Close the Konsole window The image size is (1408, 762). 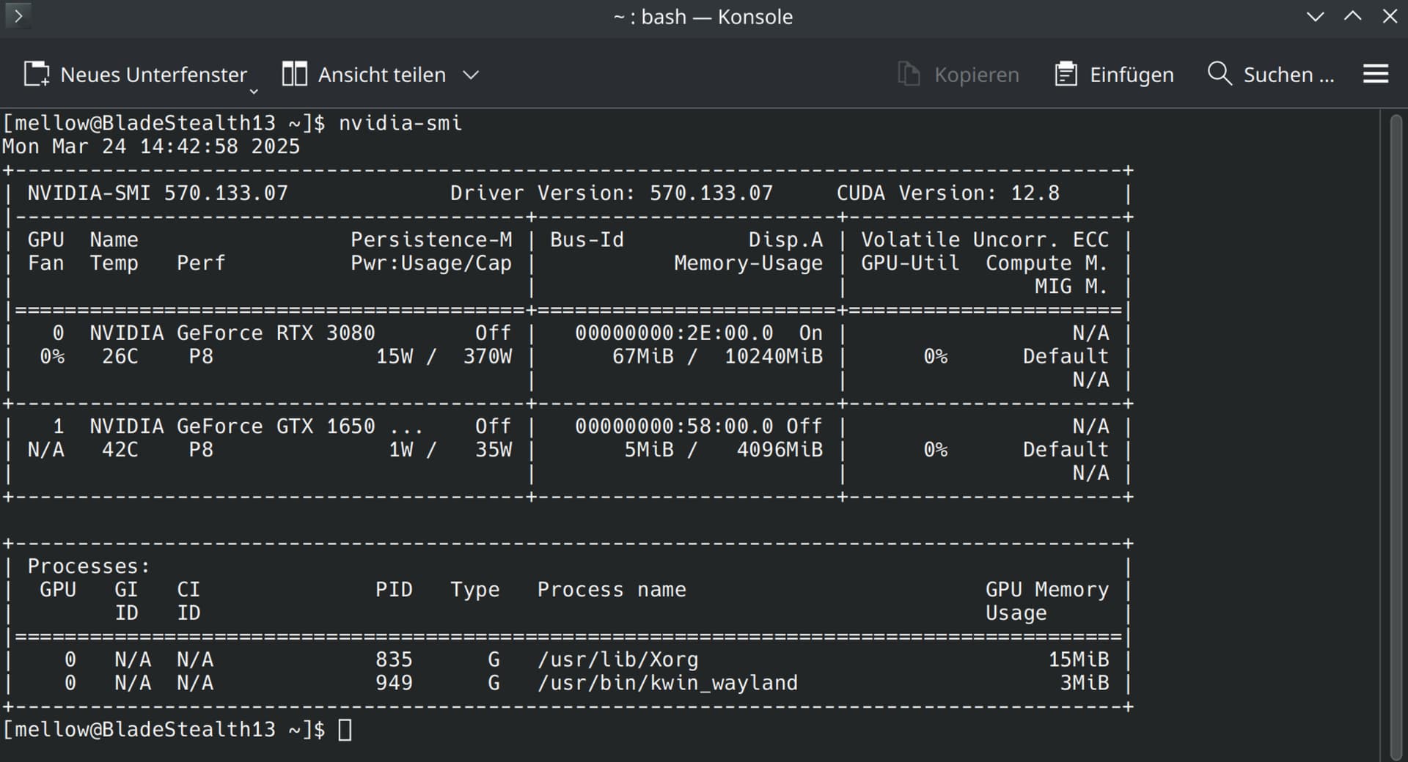[1390, 16]
